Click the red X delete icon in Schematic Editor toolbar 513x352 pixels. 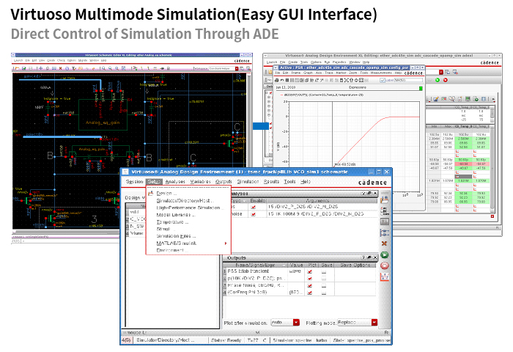tap(61, 68)
